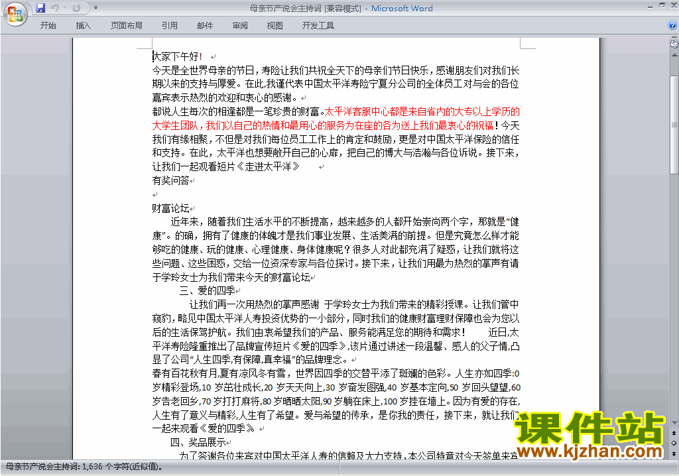Go to previous page with double-up arrow

click(674, 433)
